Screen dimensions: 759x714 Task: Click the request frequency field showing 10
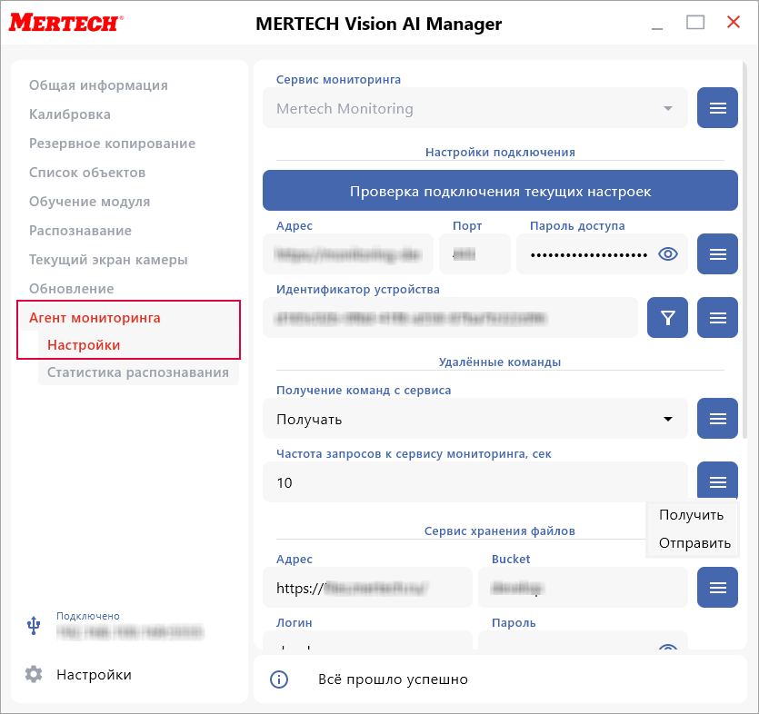coord(474,482)
